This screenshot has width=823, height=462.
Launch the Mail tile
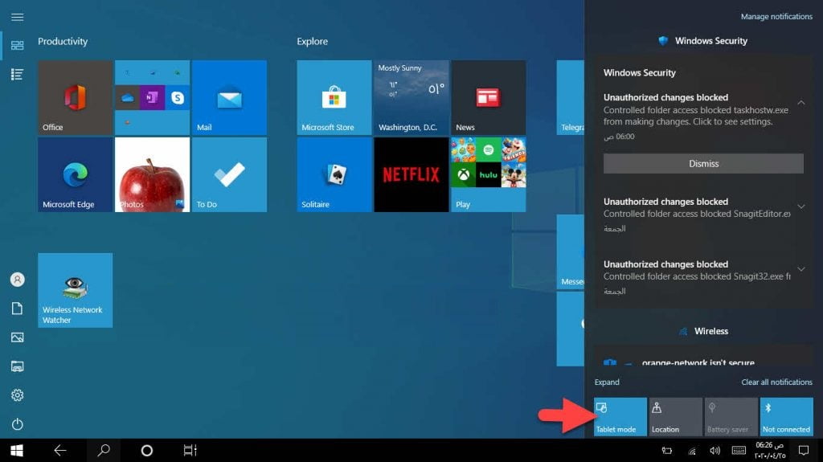point(229,98)
